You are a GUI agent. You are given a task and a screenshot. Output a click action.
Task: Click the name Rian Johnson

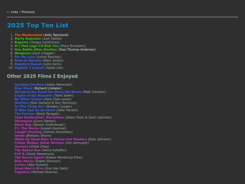tap(99, 139)
